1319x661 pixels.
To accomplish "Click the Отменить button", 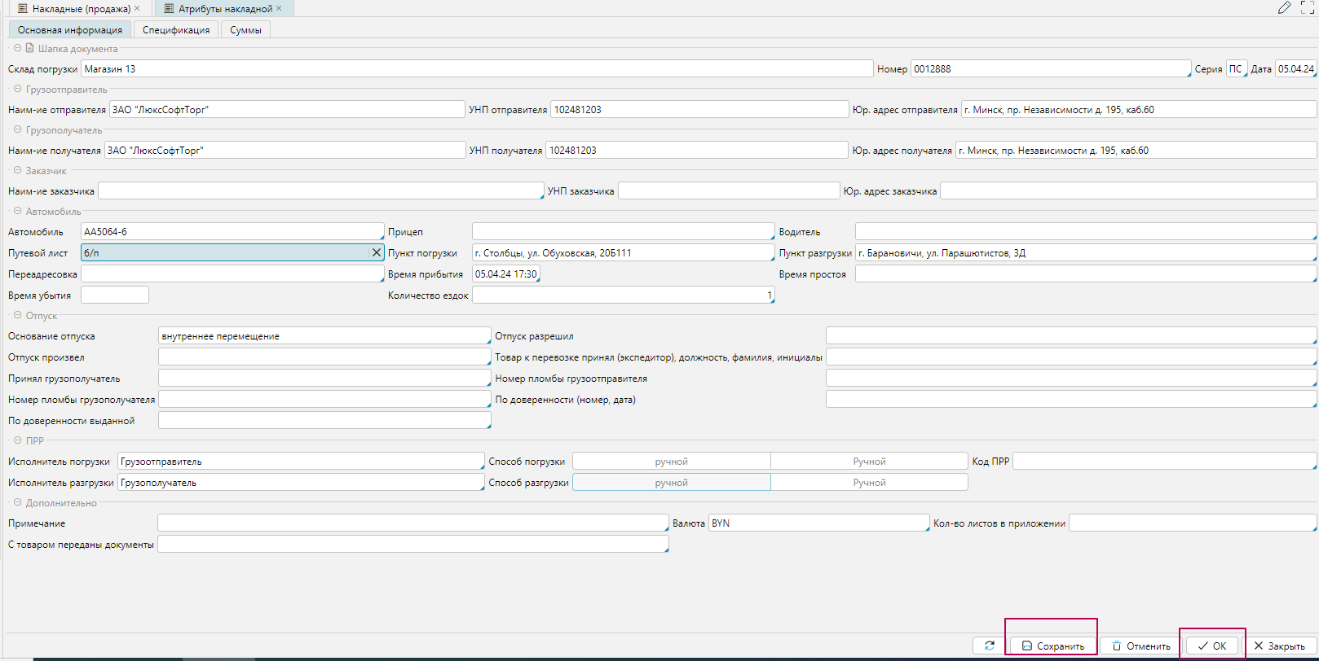I will tap(1140, 646).
